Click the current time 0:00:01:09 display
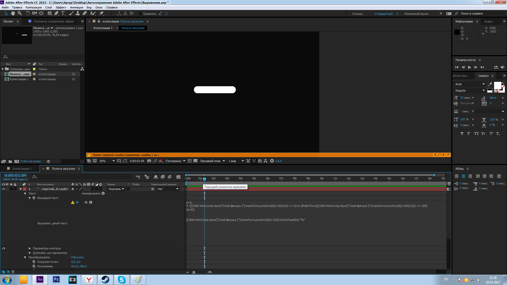 pyautogui.click(x=15, y=175)
